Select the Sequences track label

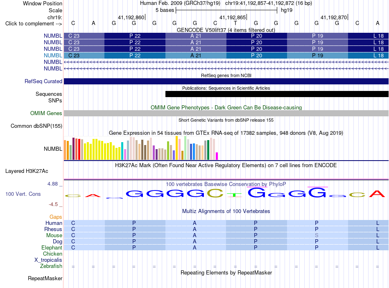pos(49,94)
